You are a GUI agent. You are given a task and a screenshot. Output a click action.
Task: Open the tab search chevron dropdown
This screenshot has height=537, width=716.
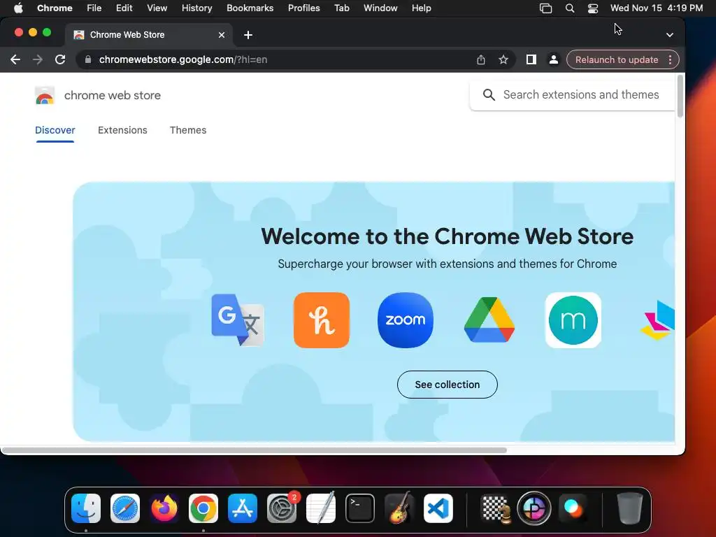(x=669, y=35)
